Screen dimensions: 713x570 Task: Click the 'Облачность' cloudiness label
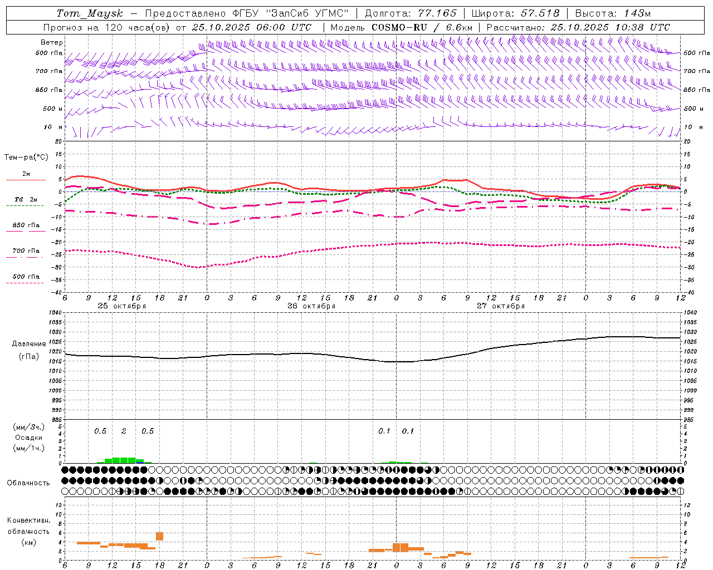click(28, 483)
